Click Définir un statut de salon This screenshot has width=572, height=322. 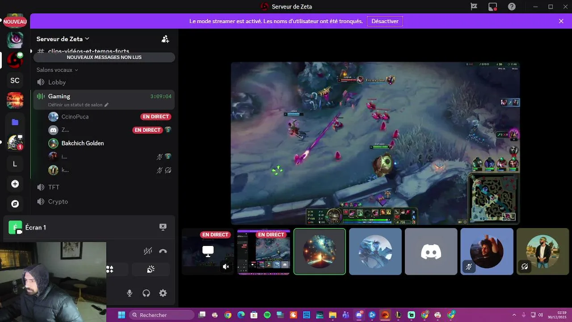pyautogui.click(x=76, y=105)
